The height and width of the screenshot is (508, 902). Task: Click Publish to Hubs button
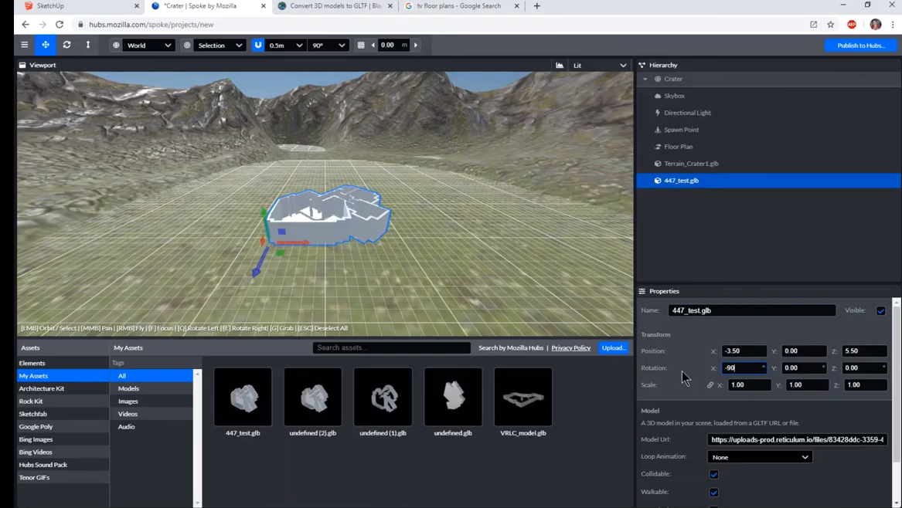pyautogui.click(x=860, y=46)
